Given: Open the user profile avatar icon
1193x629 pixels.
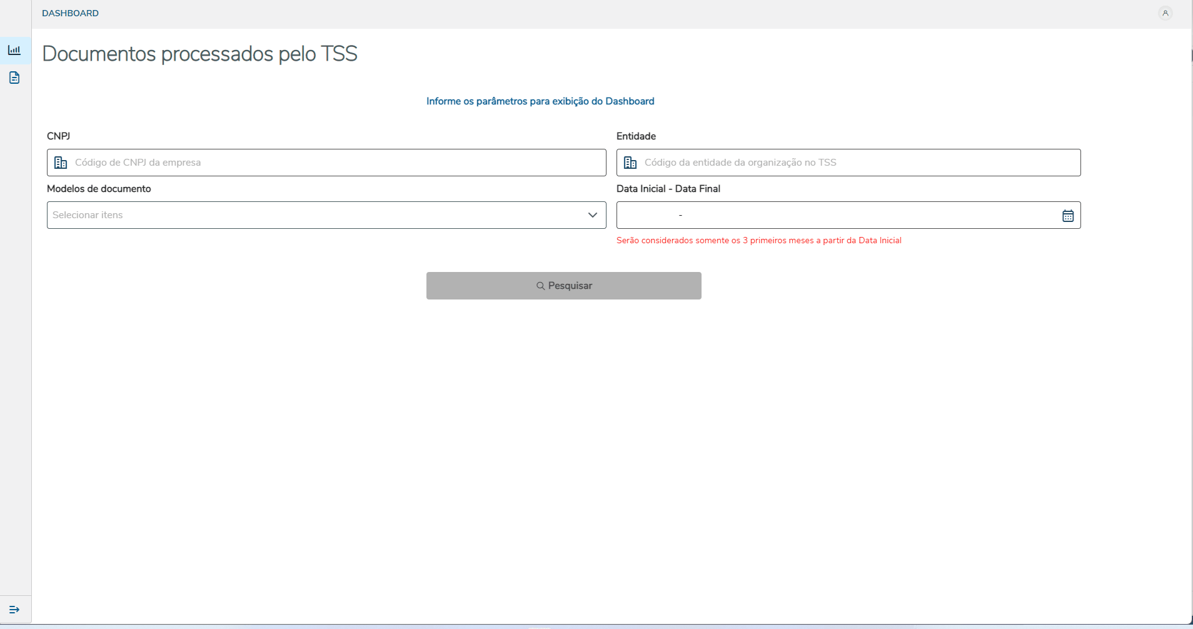Looking at the screenshot, I should (x=1165, y=13).
